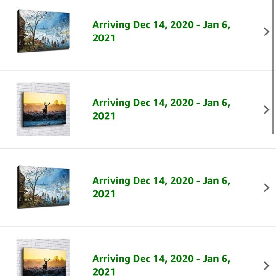Click the arrival date text beside the first deer canvas

(x=161, y=109)
